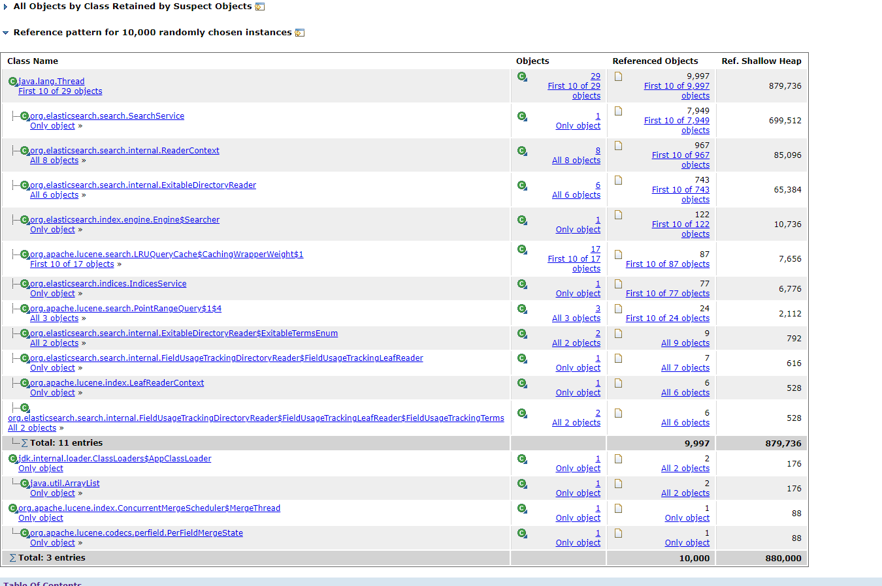Click the class icon beside java.lang.Thread

[13, 82]
